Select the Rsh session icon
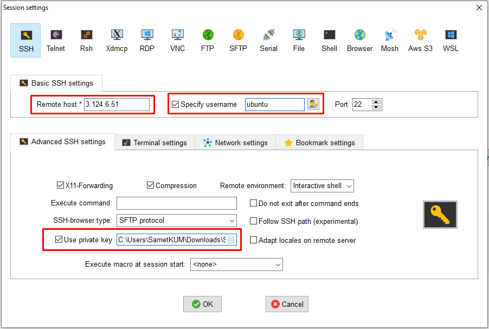489x329 pixels. [86, 41]
